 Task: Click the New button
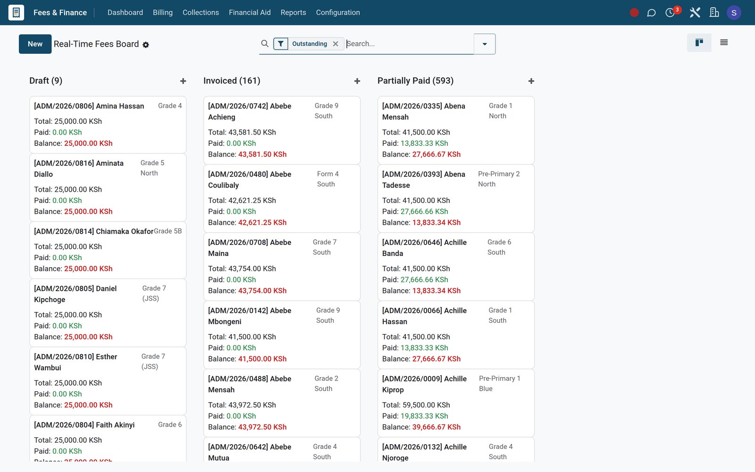tap(35, 44)
